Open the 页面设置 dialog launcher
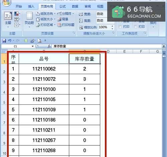 (x=74, y=33)
